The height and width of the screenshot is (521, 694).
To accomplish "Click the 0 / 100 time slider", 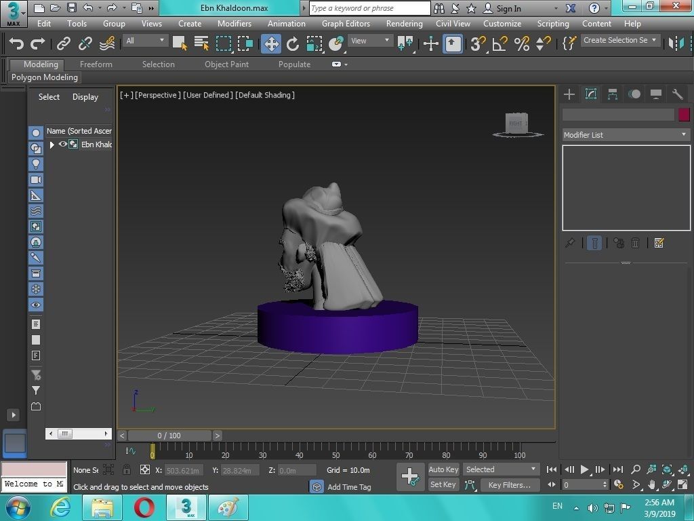I will tap(169, 436).
